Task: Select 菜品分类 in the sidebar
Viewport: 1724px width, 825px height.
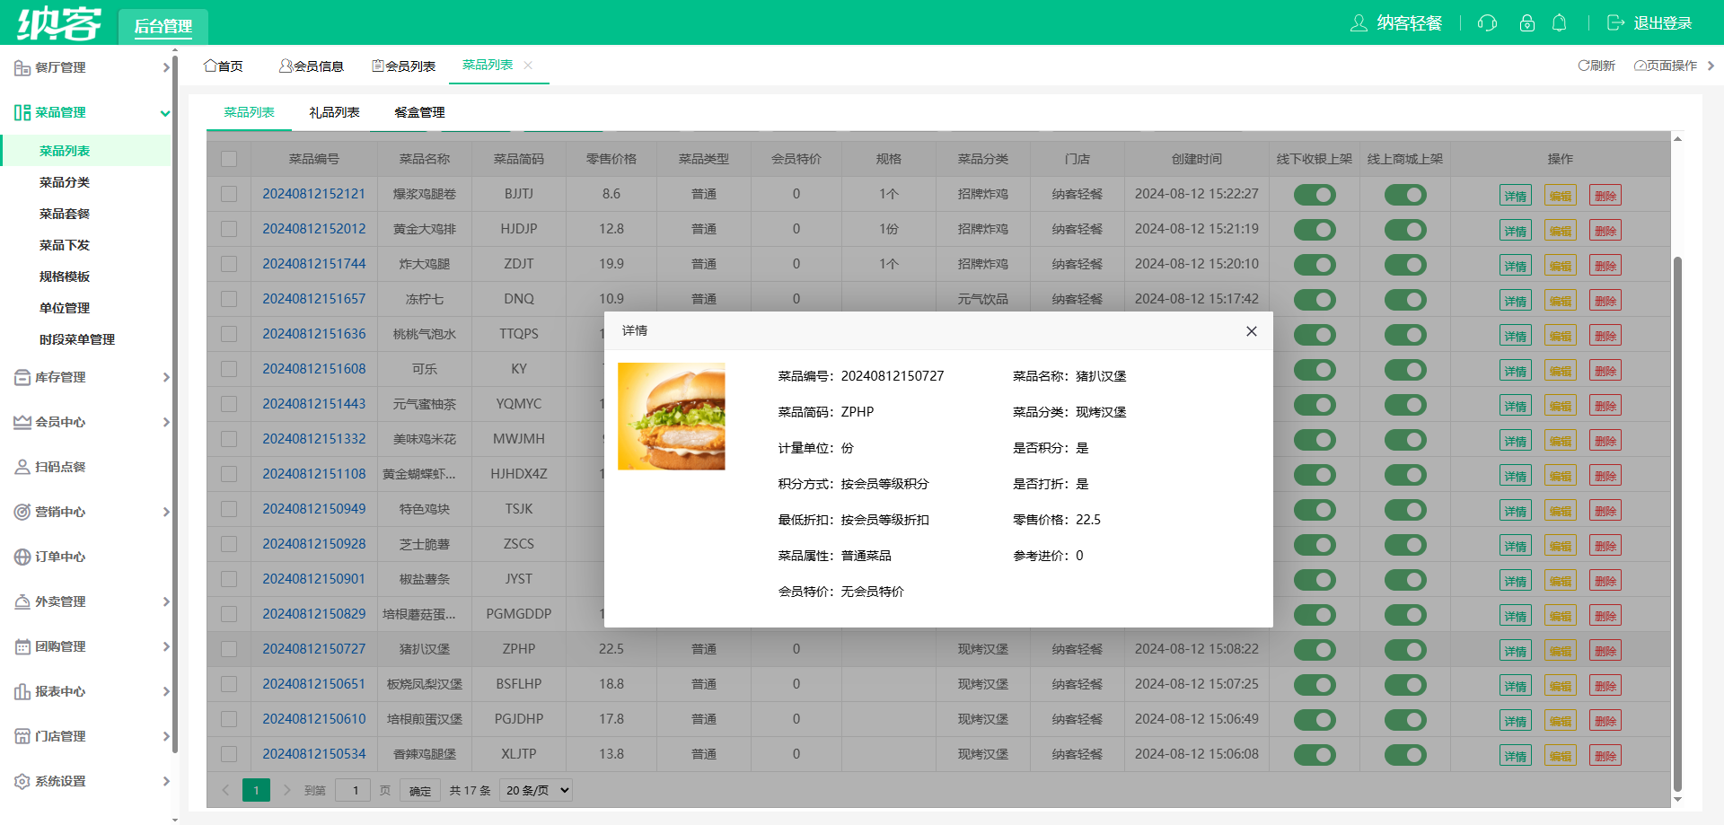Action: pyautogui.click(x=65, y=182)
